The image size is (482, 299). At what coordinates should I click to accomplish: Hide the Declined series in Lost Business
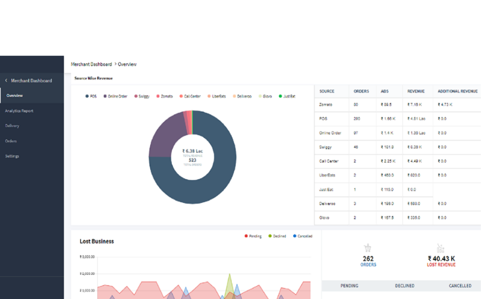278,236
